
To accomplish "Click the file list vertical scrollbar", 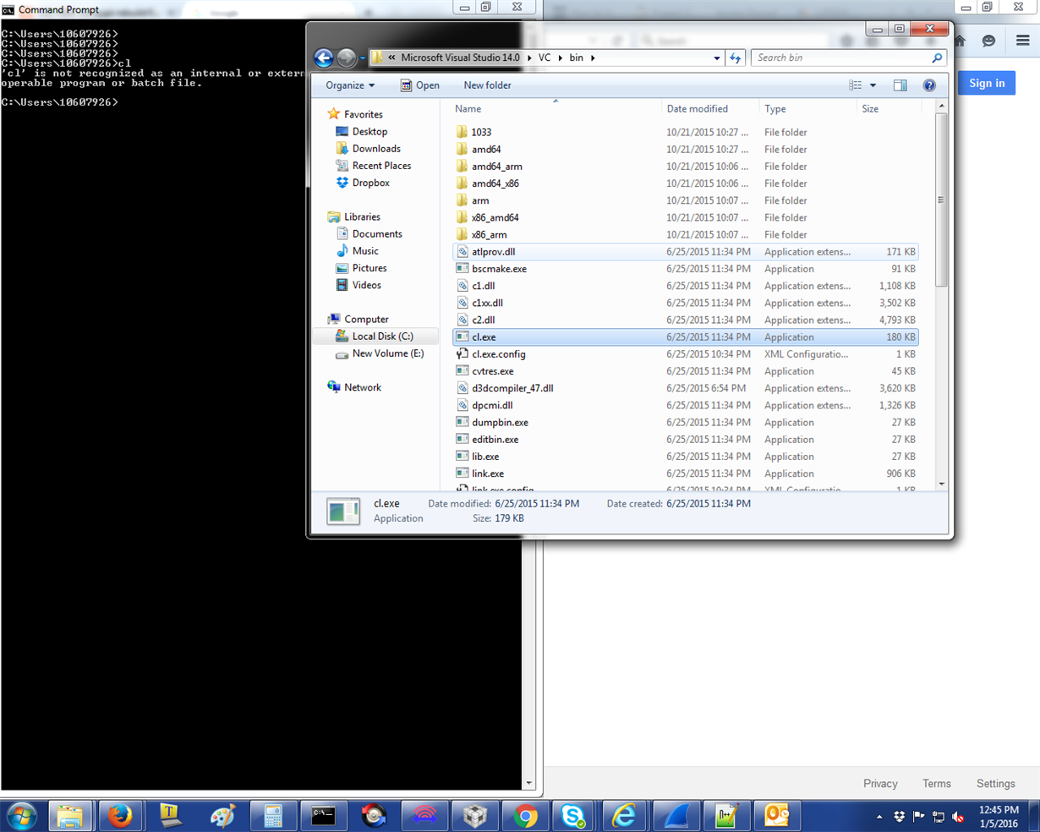I will click(x=941, y=200).
